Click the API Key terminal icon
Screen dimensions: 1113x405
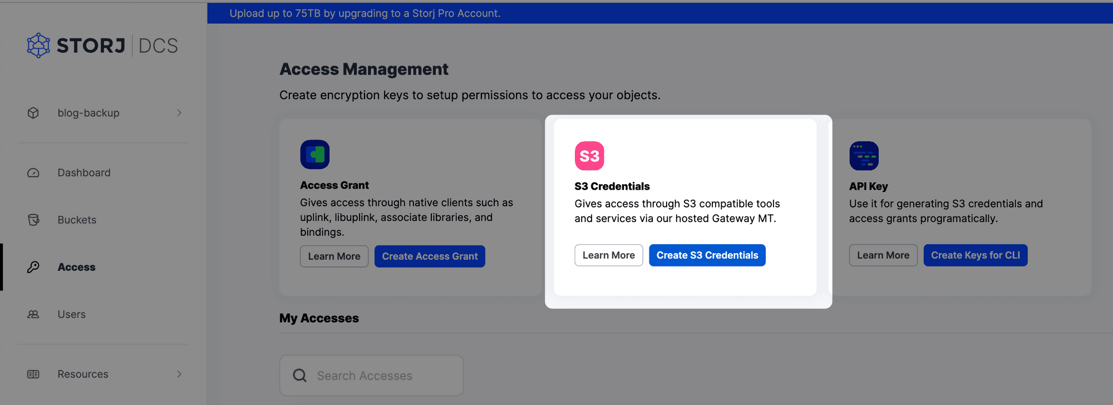[864, 156]
